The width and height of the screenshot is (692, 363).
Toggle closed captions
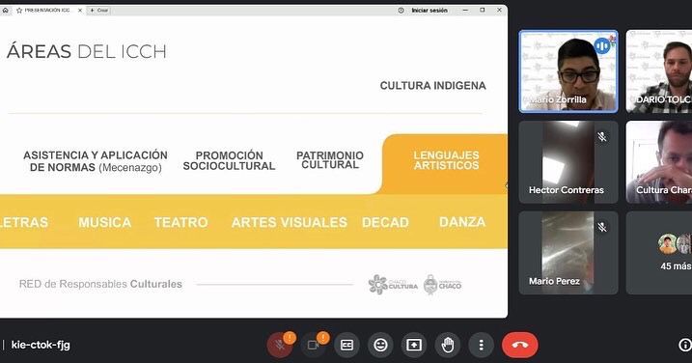(x=346, y=345)
